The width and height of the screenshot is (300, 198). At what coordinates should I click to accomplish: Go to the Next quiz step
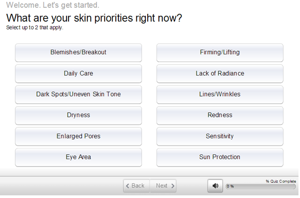point(163,186)
